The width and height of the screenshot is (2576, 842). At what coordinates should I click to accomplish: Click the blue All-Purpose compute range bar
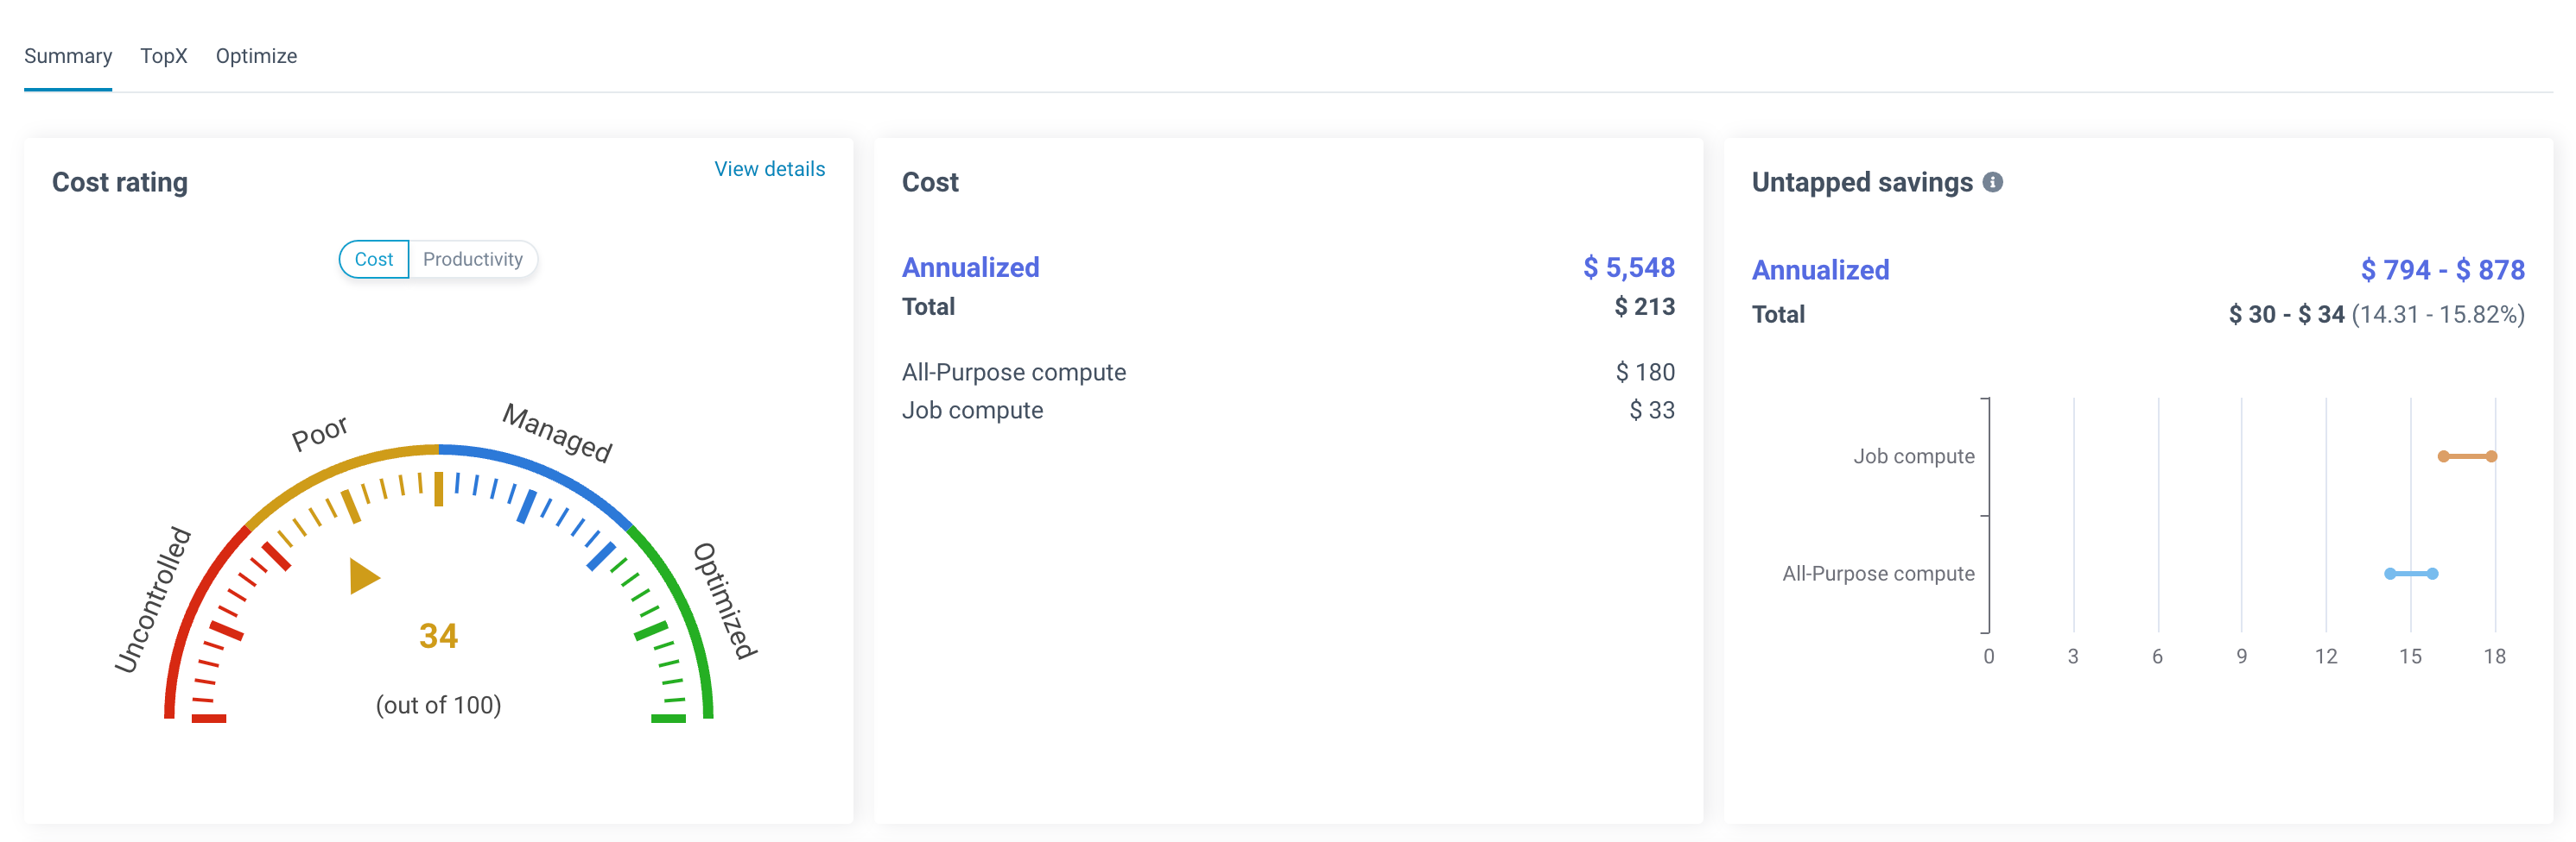pos(2410,574)
